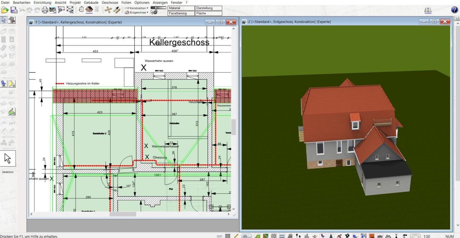Click the green terrain paint icon in sidebar
Viewport: 460px width, 238px height.
[x=12, y=112]
